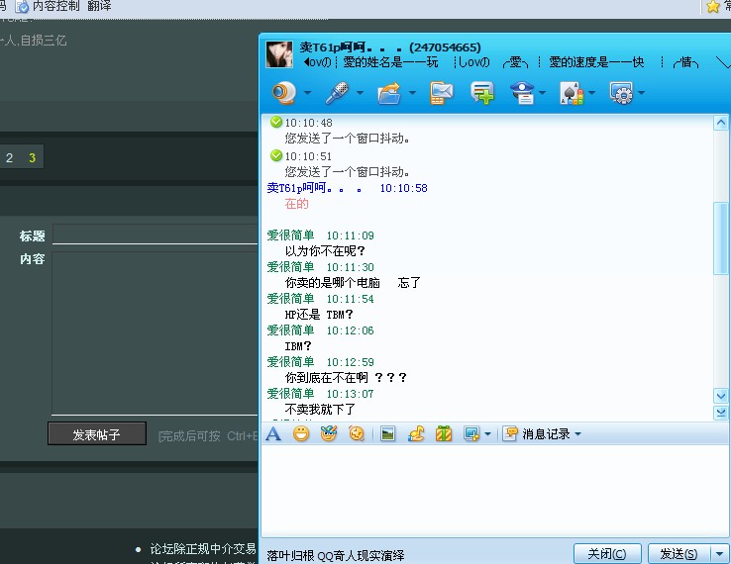Expand the screenshot tool dropdown arrow
731x564 pixels.
487,433
